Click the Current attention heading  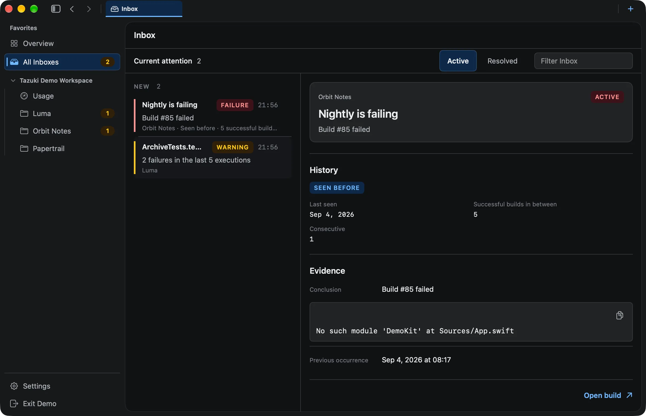(163, 61)
